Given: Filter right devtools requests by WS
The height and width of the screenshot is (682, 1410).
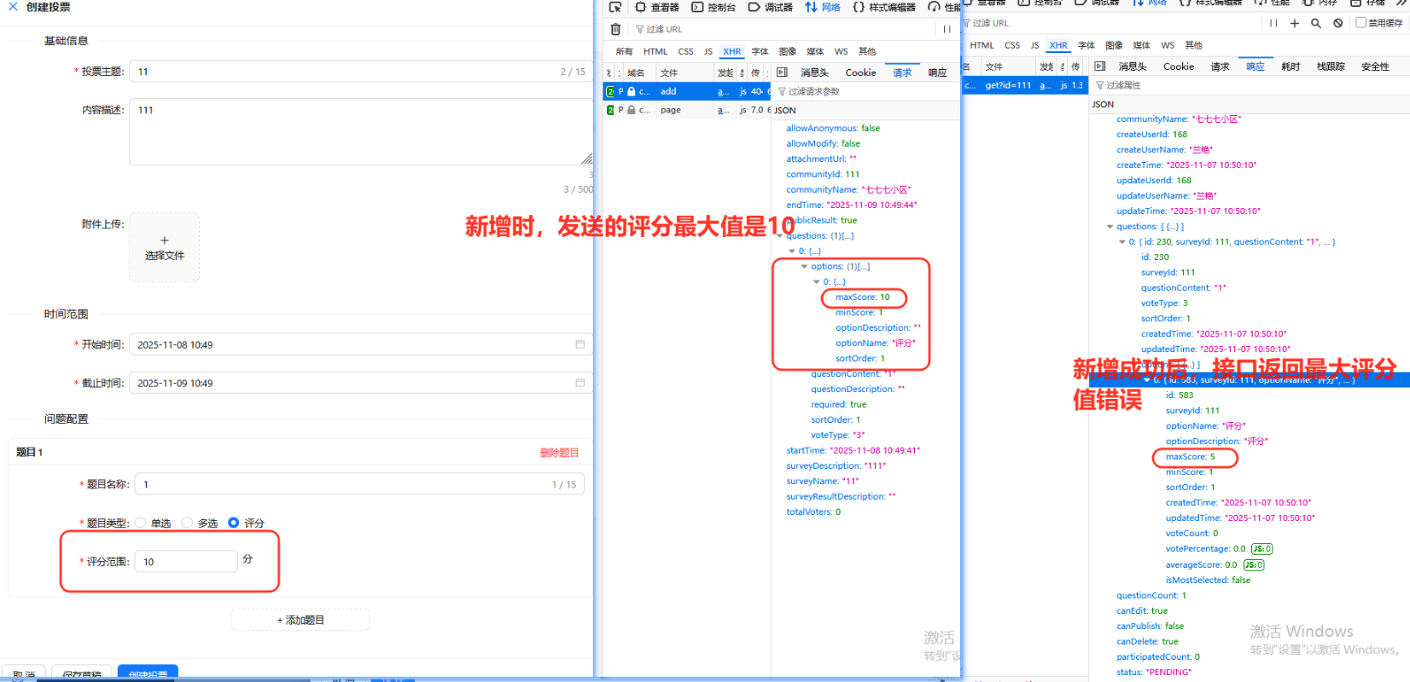Looking at the screenshot, I should tap(1168, 45).
